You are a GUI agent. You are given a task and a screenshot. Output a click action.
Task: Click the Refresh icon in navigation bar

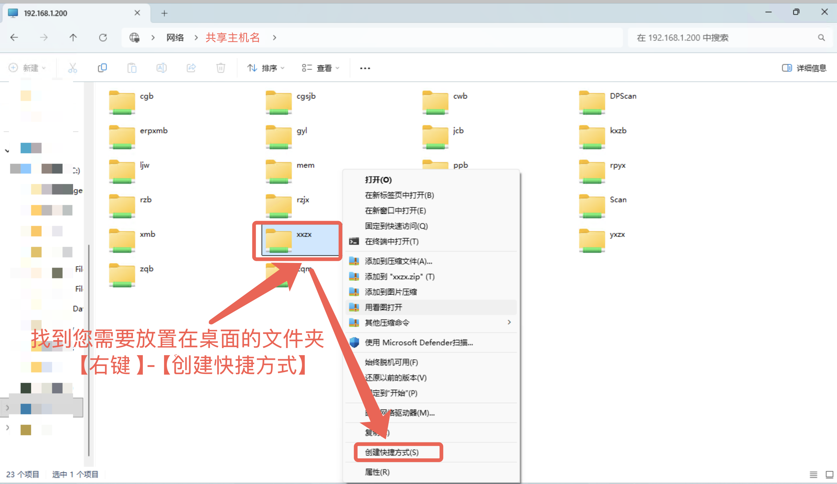103,38
